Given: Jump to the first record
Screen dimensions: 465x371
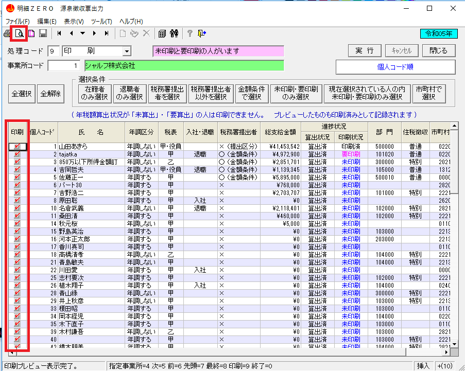Looking at the screenshot, I should click(x=59, y=33).
